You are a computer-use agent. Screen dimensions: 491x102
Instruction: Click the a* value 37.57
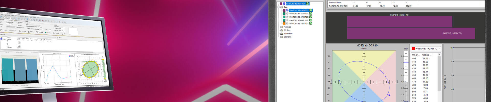(369, 6)
